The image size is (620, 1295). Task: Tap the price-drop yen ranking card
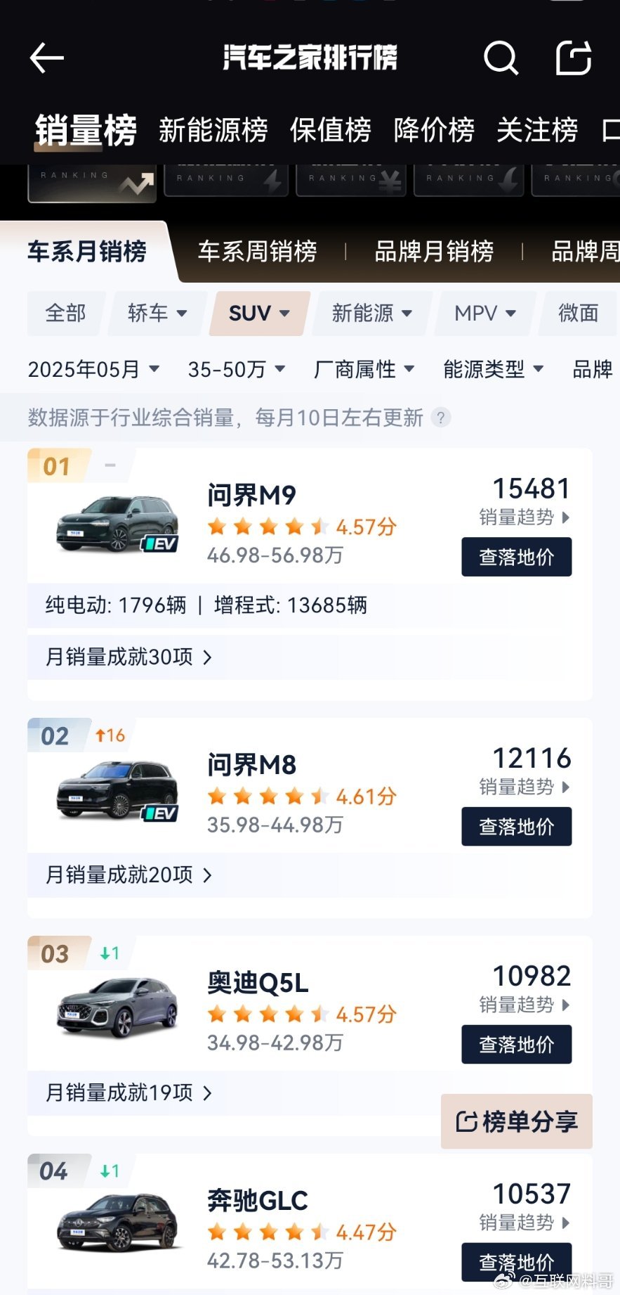click(x=351, y=180)
